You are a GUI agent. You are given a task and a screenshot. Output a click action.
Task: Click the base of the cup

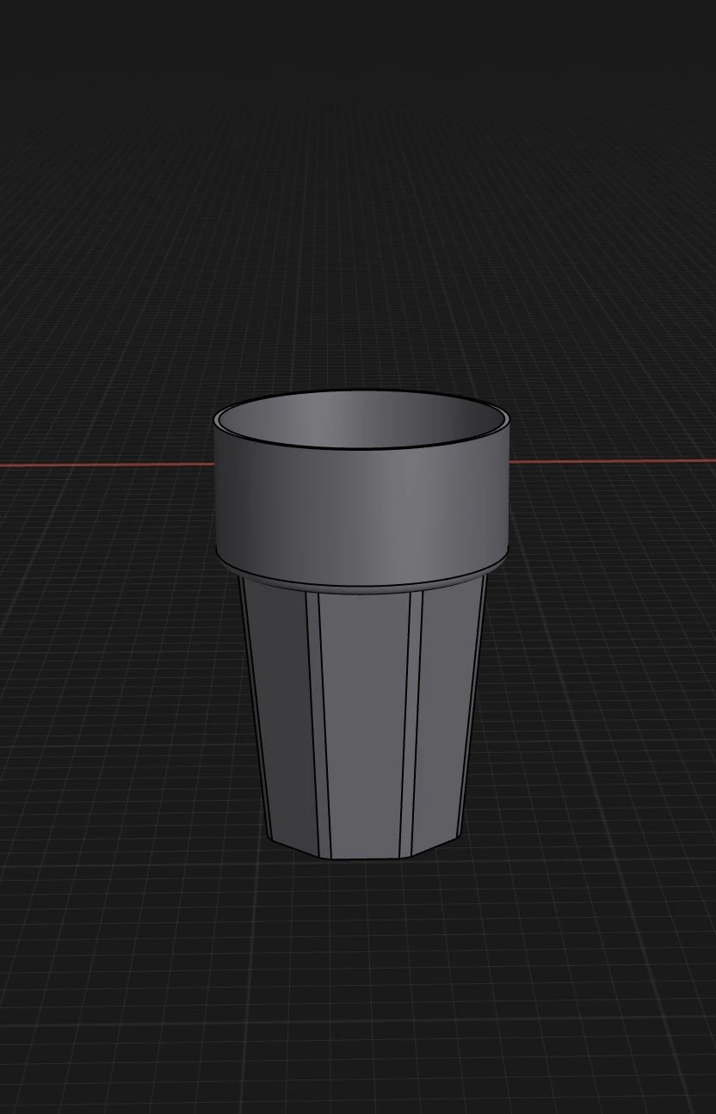click(361, 847)
